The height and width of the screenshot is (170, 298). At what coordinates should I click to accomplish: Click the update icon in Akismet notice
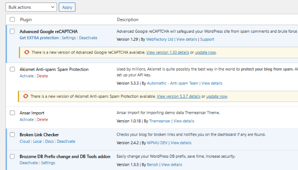point(27,96)
